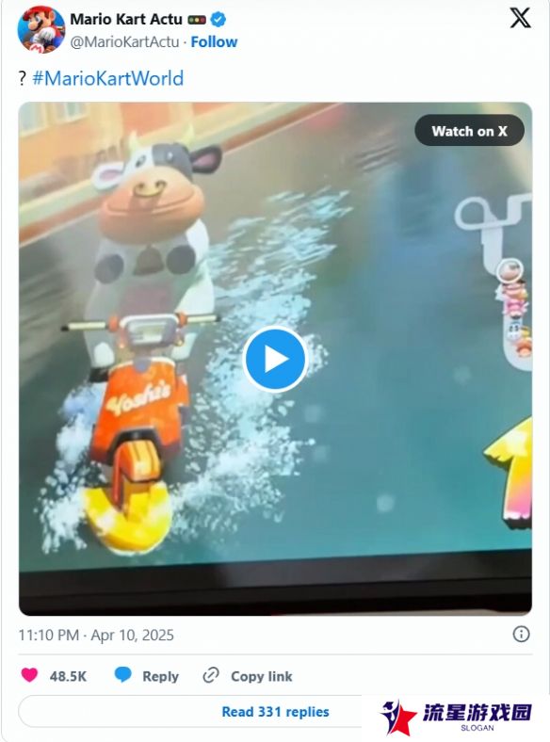Click the X logo icon

point(520,19)
